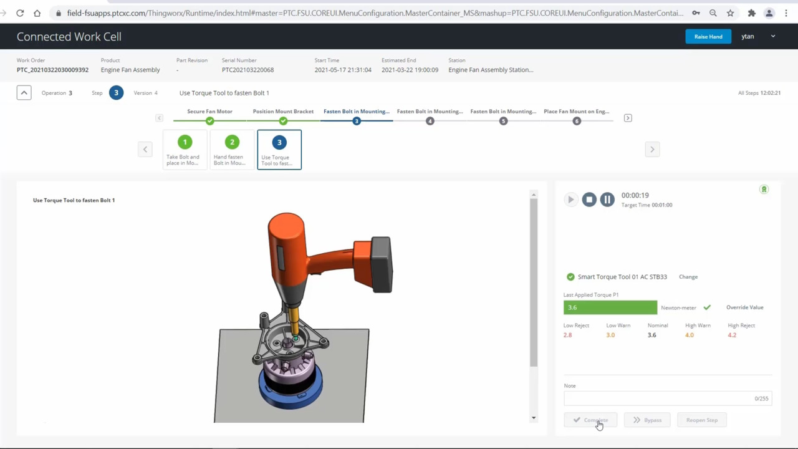Click the Bypass double-chevron icon
Image resolution: width=798 pixels, height=449 pixels.
637,420
